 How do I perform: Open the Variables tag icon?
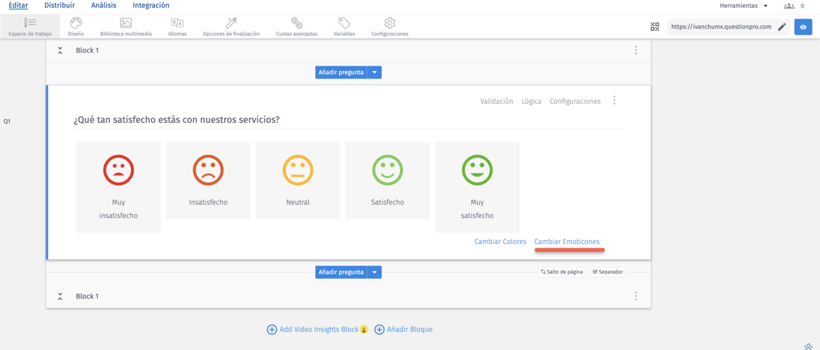[344, 23]
